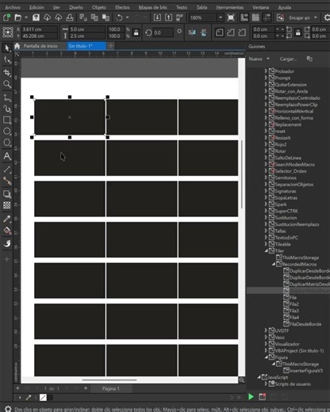Image resolution: width=330 pixels, height=412 pixels.
Task: Toggle rulers display in the toolbar
Action: click(x=244, y=17)
